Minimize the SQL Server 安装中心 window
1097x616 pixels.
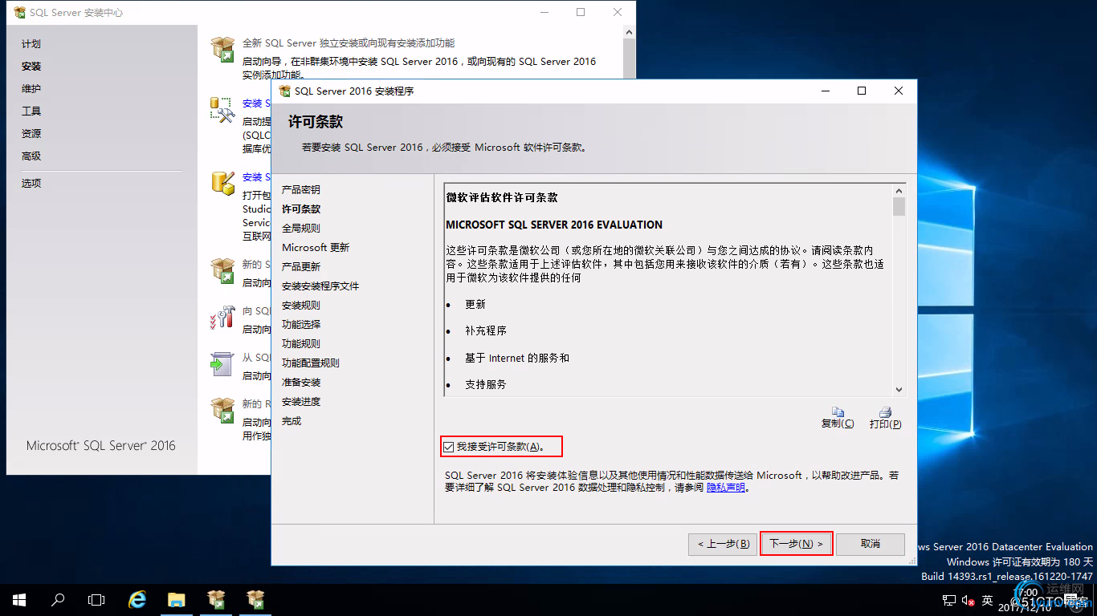(x=544, y=13)
